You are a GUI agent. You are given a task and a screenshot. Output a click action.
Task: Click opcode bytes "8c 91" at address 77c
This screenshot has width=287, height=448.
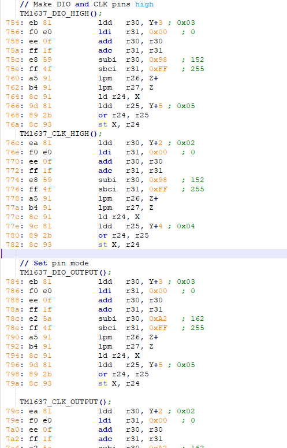point(40,217)
